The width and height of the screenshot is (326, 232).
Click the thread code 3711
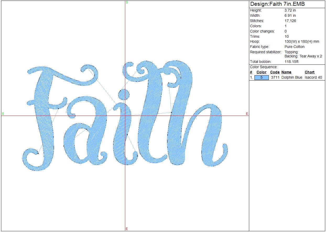point(275,78)
